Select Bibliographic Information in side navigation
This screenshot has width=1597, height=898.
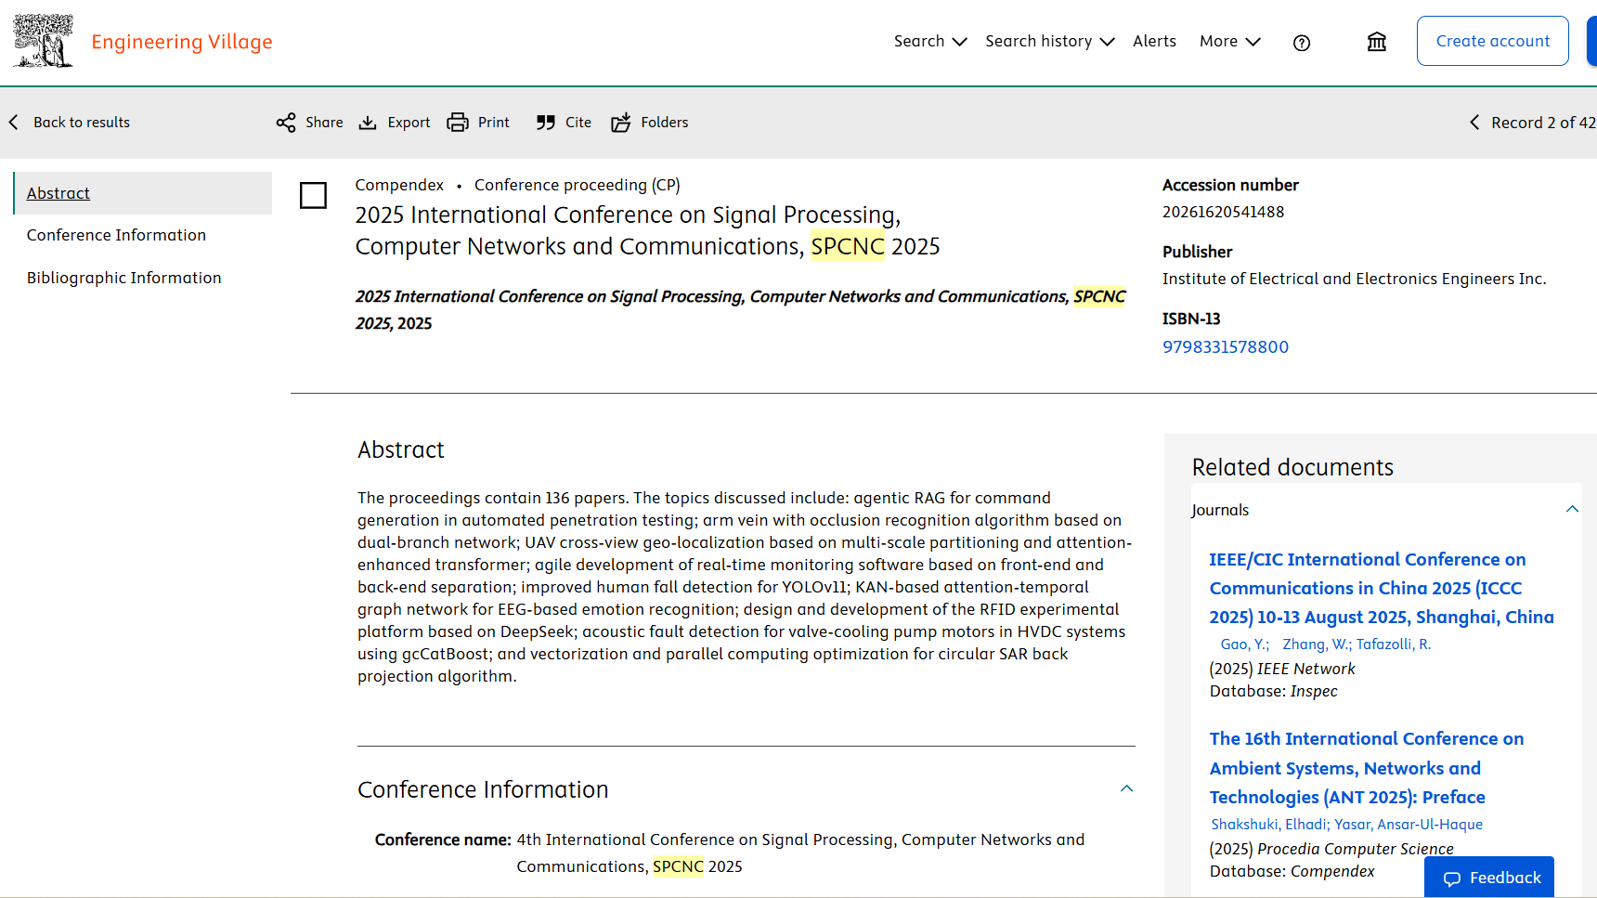pos(123,279)
